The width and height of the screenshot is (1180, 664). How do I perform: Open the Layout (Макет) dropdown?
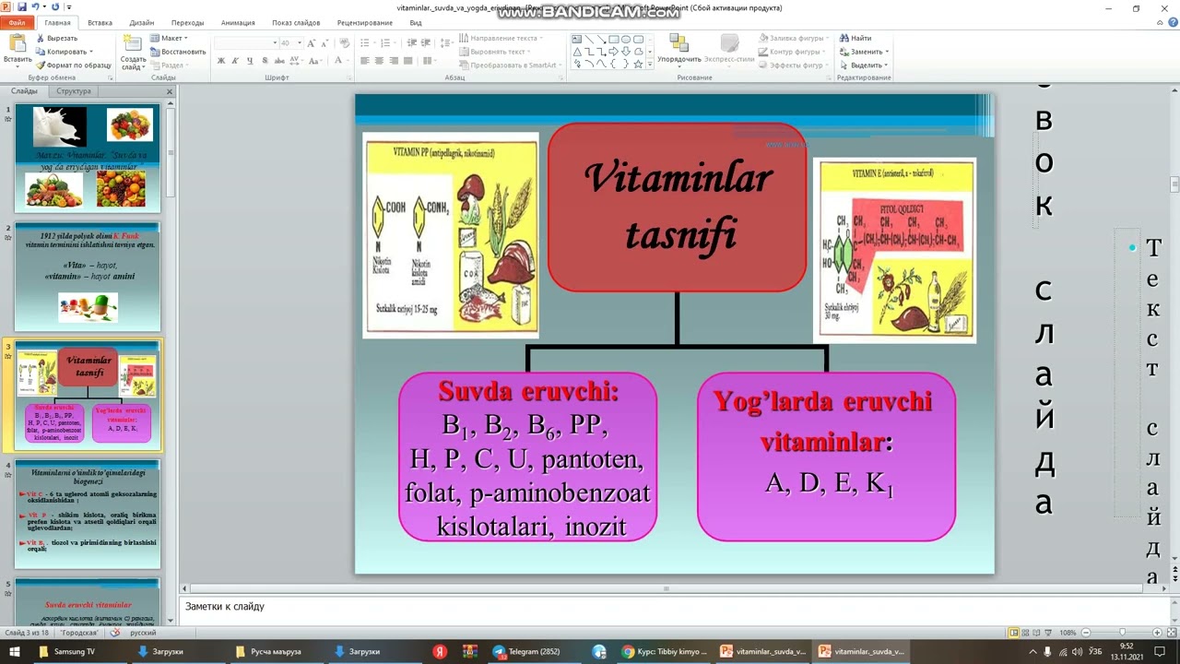[x=170, y=38]
